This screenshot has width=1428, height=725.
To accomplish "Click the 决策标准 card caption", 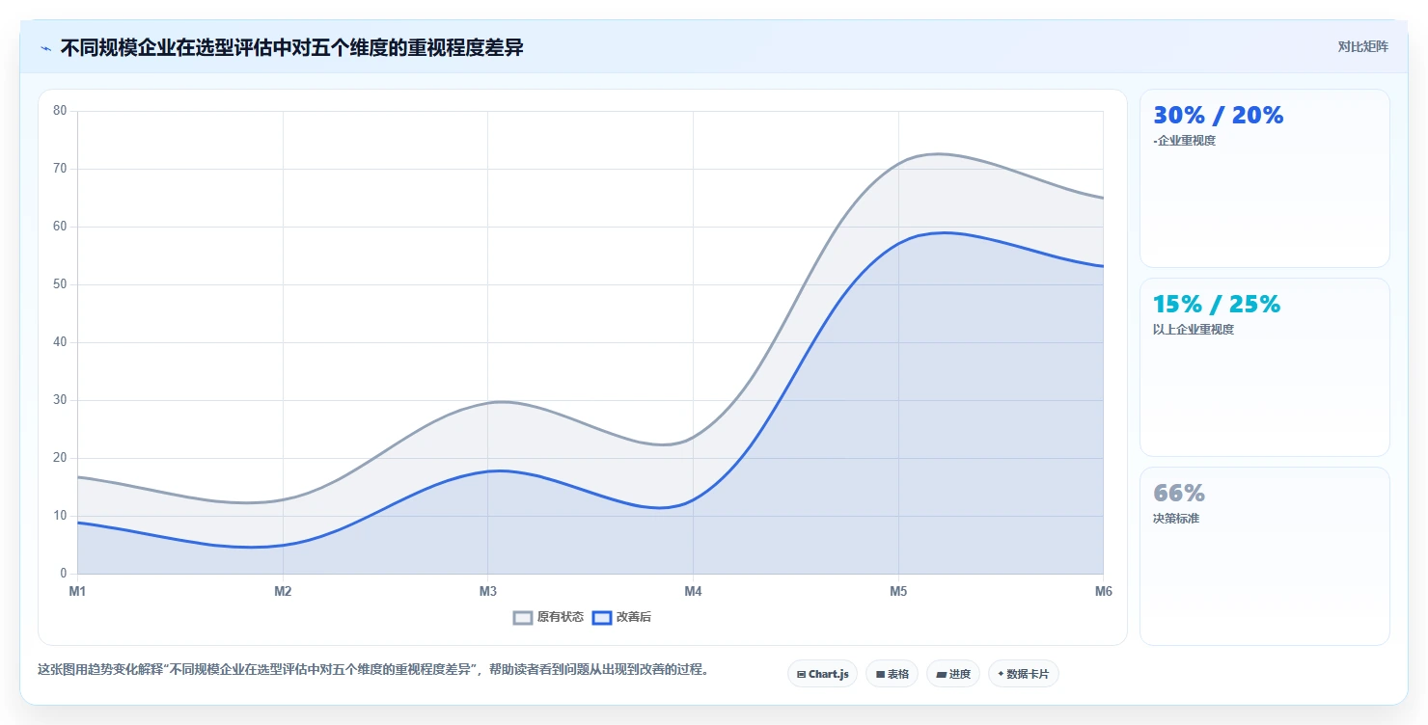I will [x=1176, y=519].
